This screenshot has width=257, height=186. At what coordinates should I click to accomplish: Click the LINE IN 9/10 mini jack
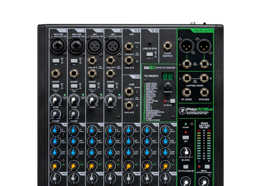point(149,44)
